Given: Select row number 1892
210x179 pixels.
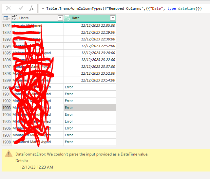Looking at the screenshot, I should [x=7, y=32].
